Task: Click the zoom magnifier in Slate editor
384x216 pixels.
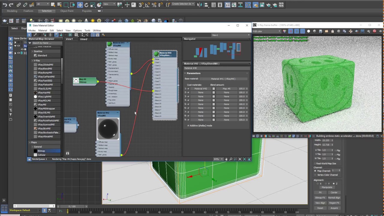Action: 231,159
